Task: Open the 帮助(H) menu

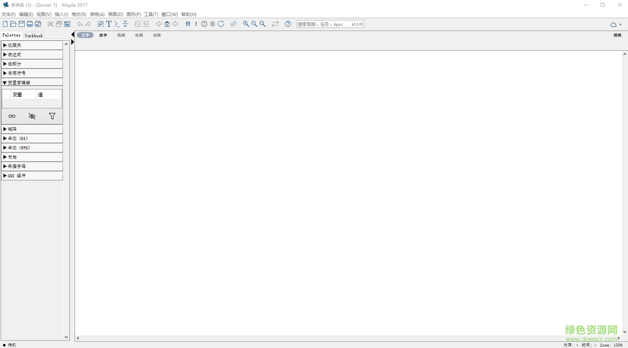Action: coord(189,14)
